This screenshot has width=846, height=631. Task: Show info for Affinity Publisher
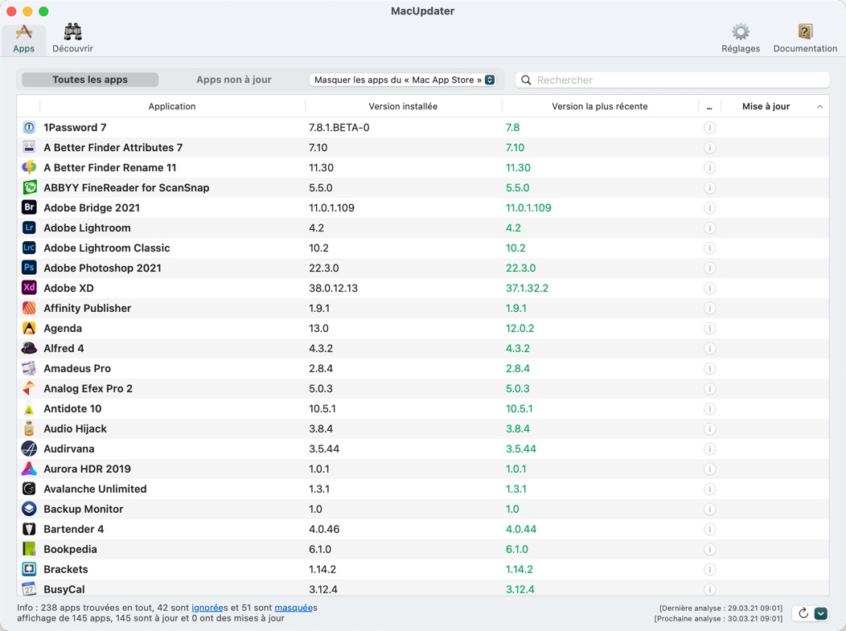coord(709,308)
